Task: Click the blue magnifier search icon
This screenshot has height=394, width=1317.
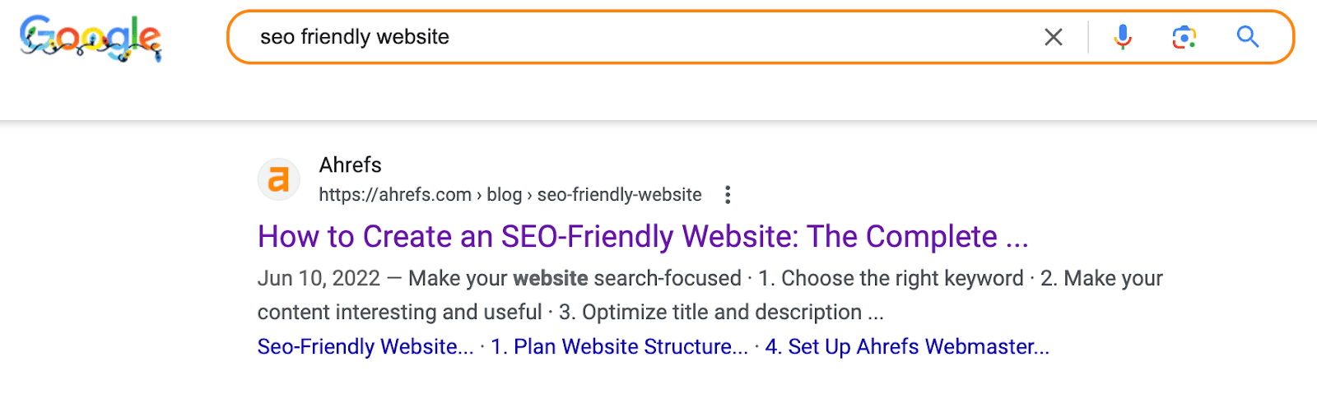Action: (x=1248, y=37)
